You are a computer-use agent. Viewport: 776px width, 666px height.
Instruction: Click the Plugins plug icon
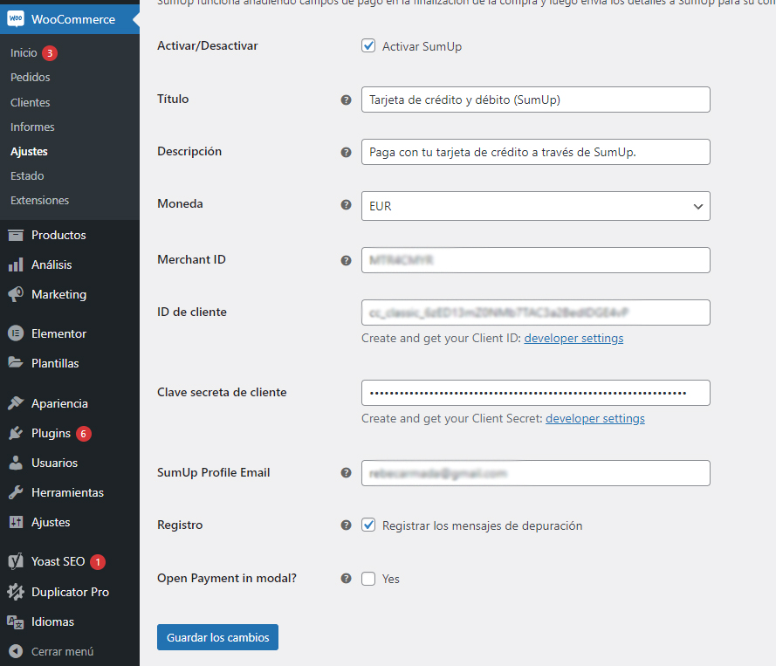tap(16, 433)
